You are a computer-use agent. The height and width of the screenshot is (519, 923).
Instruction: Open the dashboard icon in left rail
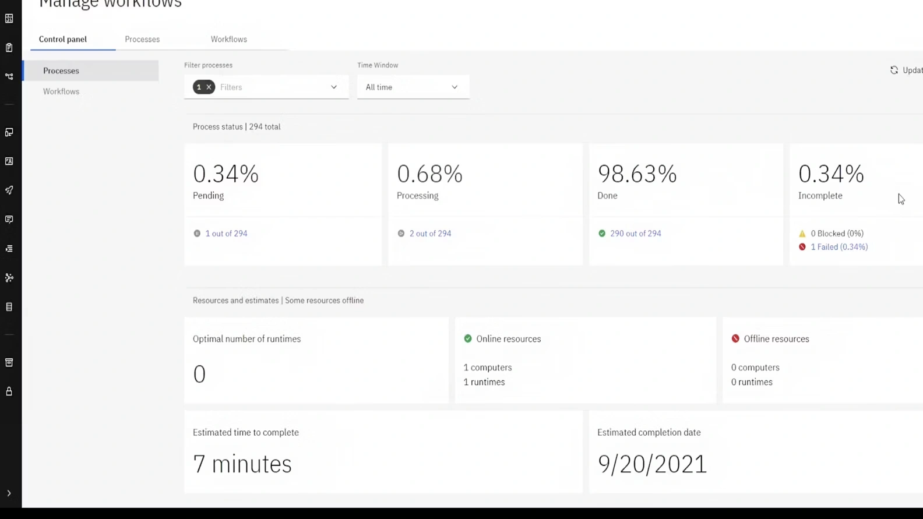9,19
